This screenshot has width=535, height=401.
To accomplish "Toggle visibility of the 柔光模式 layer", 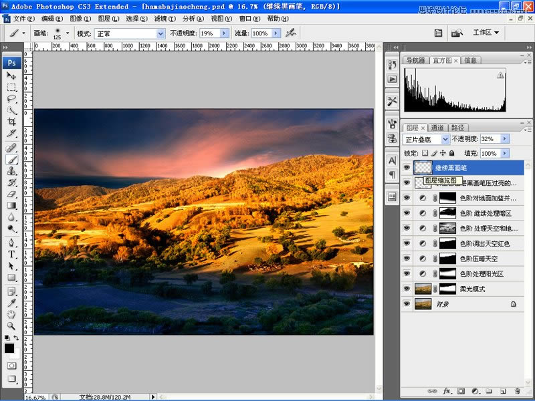I will 407,289.
